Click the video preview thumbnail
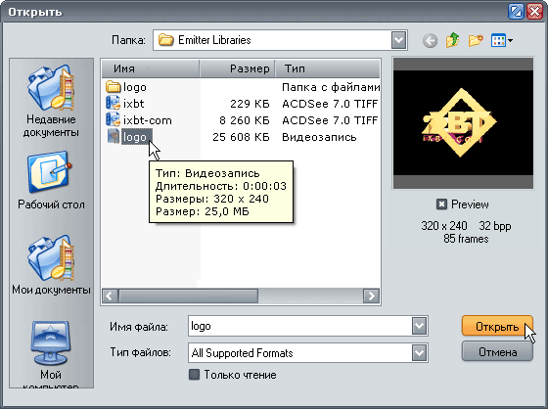This screenshot has height=409, width=548. [463, 123]
